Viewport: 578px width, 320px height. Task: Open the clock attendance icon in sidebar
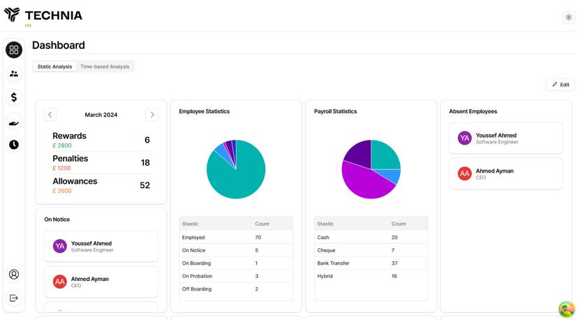coord(14,145)
